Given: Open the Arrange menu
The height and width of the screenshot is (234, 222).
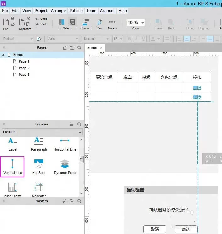Looking at the screenshot, I should [58, 11].
